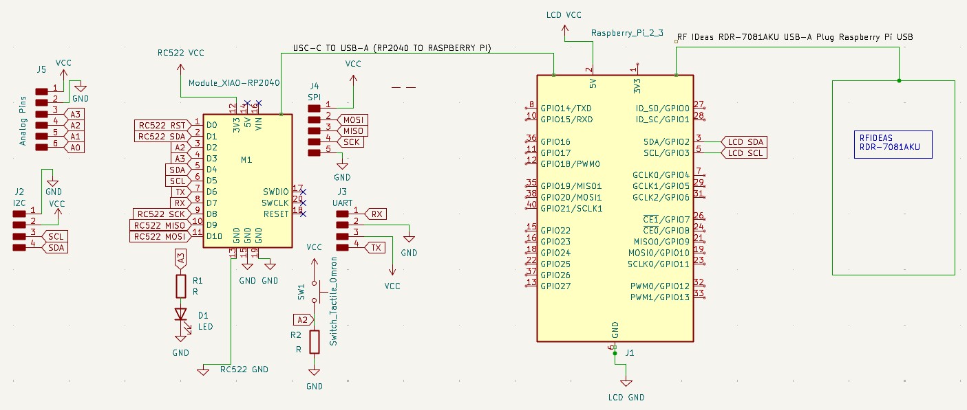Click the MISO0/GPIO9 pin on Raspberry Pi
This screenshot has height=410, width=967.
[x=661, y=242]
